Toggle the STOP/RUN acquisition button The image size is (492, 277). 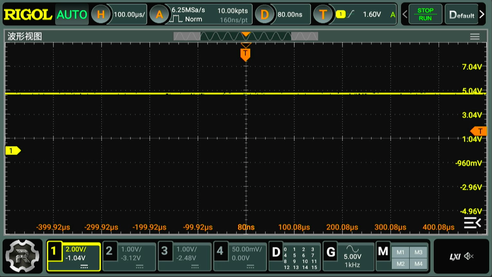(425, 14)
